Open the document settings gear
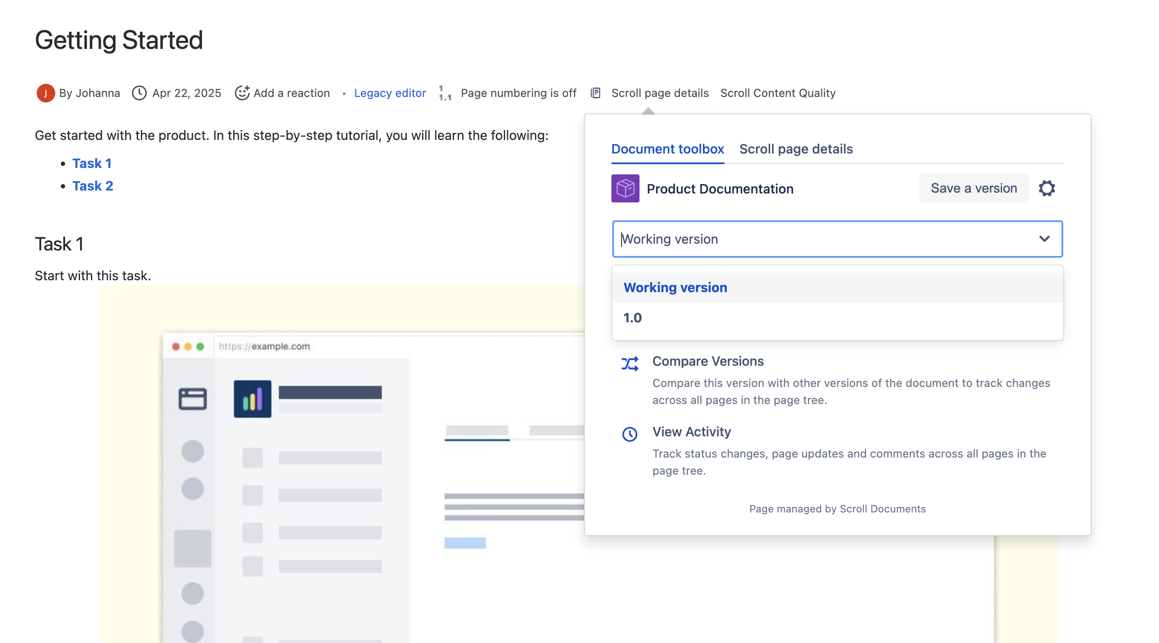 click(1047, 188)
